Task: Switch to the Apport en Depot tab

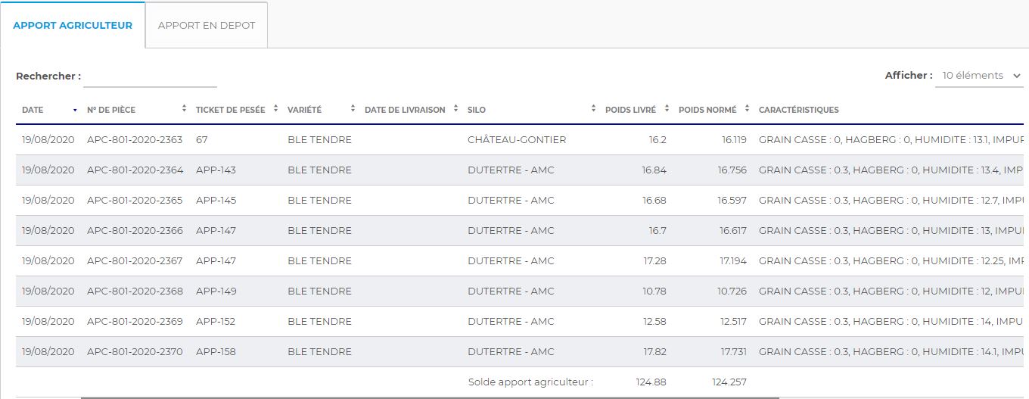Action: 206,25
